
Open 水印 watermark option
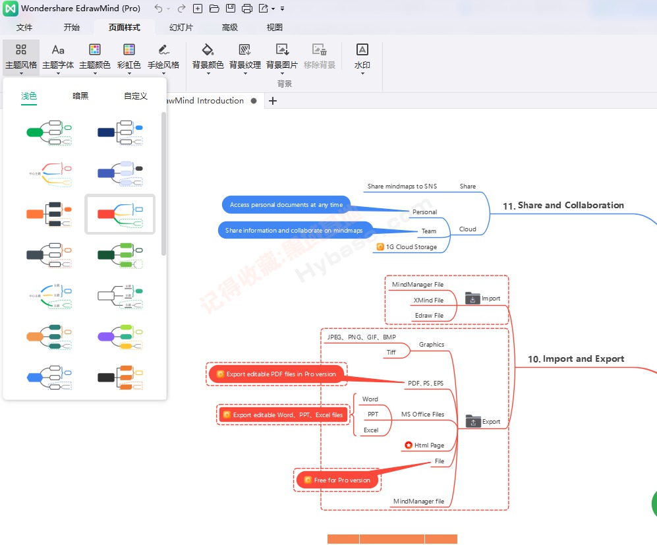(362, 57)
